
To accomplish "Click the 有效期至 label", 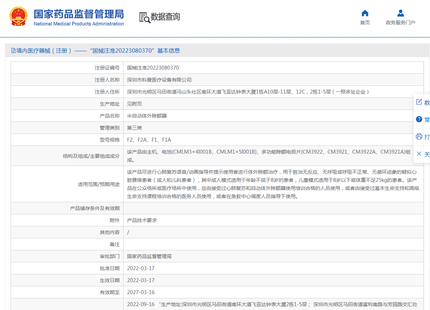I will (x=110, y=292).
